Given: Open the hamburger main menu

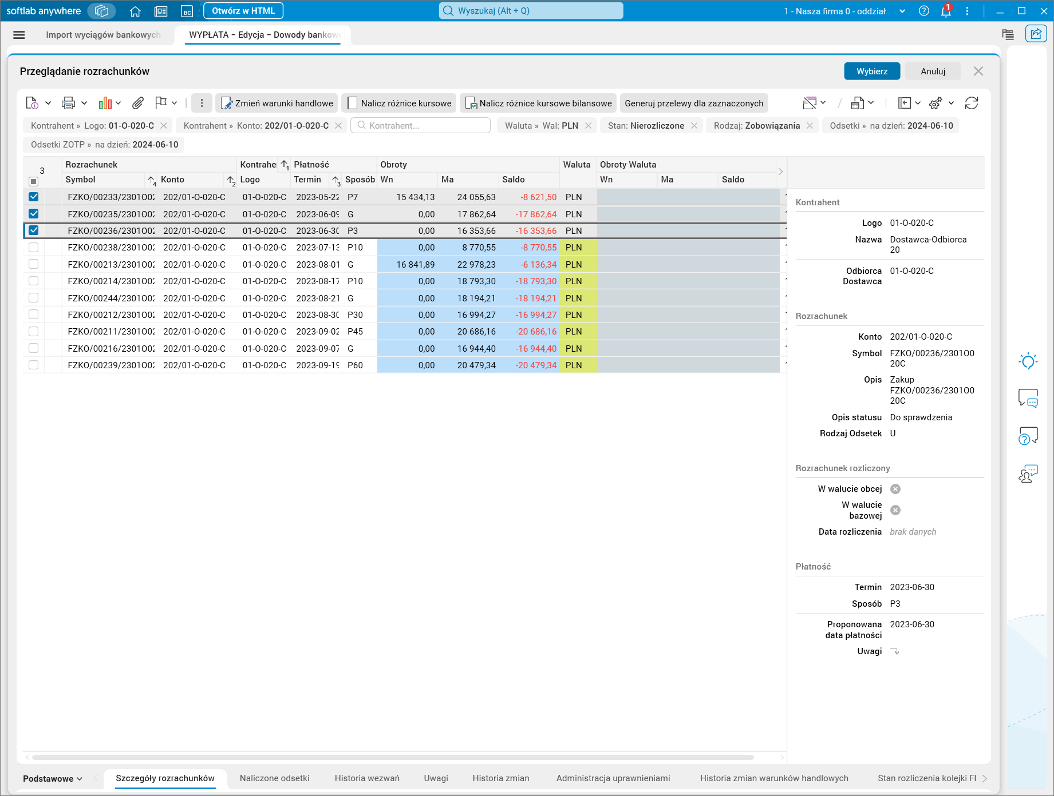Looking at the screenshot, I should [x=19, y=35].
